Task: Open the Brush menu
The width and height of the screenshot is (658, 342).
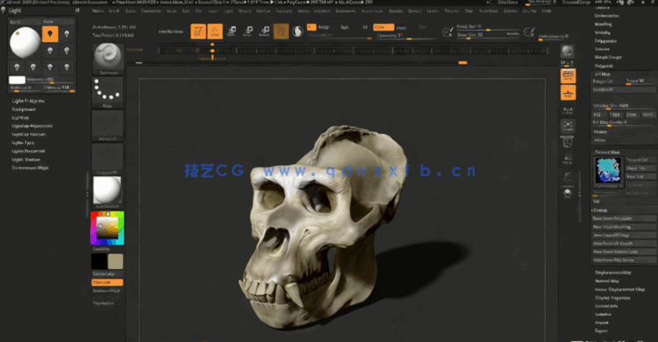Action: point(114,11)
